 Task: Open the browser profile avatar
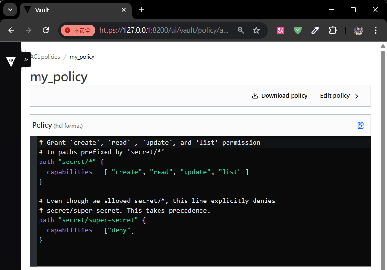click(x=358, y=30)
